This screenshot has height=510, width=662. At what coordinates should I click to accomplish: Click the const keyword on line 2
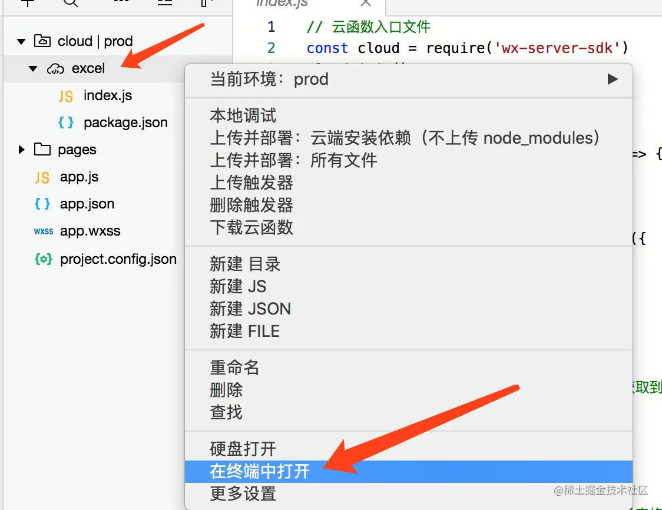pos(327,48)
